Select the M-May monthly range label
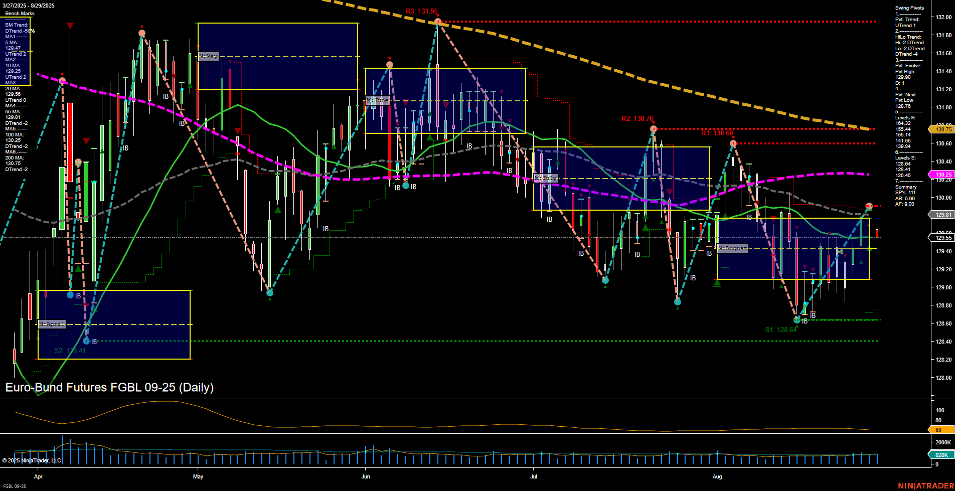This screenshot has height=491, width=955. click(208, 56)
